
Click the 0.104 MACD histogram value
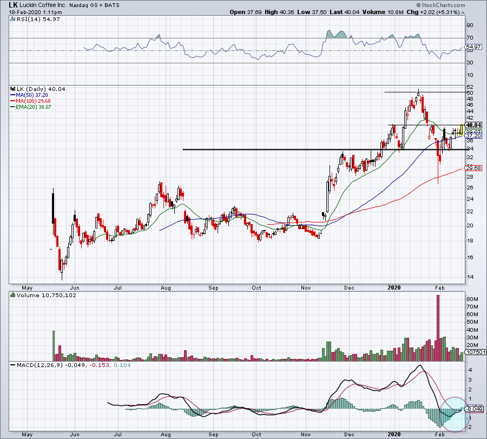coord(122,365)
